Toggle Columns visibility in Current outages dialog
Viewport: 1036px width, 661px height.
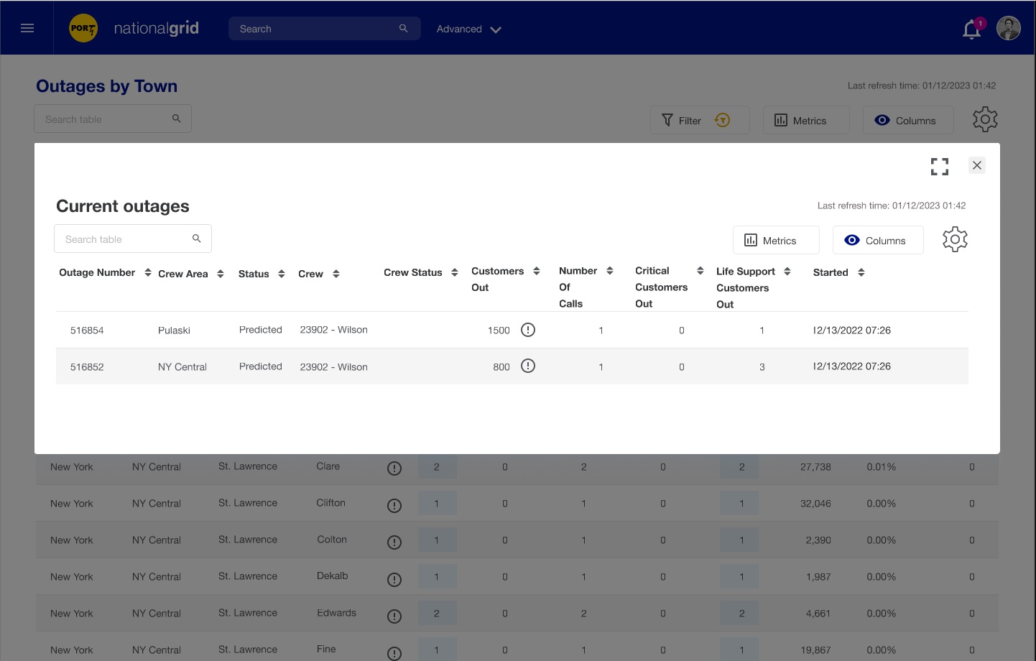click(x=877, y=241)
